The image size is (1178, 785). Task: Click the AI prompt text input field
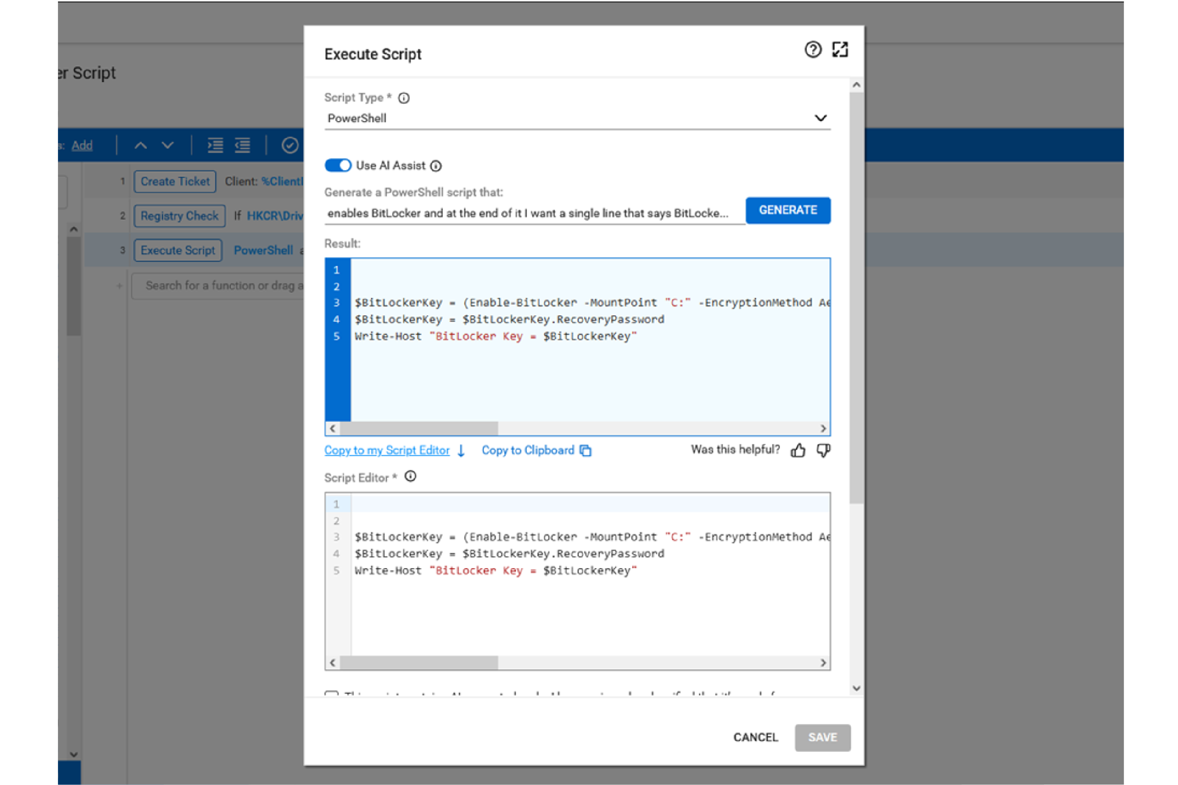pyautogui.click(x=534, y=214)
